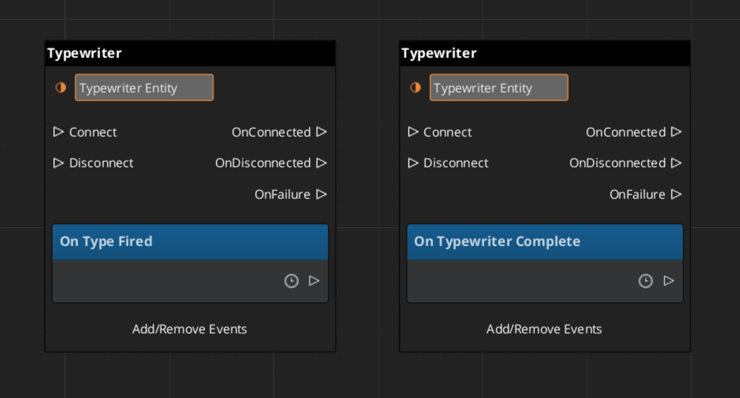Image resolution: width=740 pixels, height=398 pixels.
Task: Click the clock icon in On Type Fired event
Action: [291, 281]
